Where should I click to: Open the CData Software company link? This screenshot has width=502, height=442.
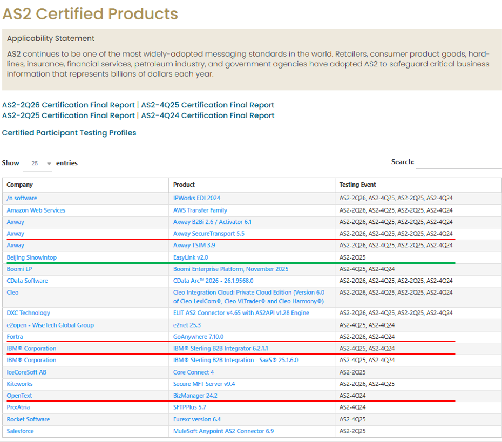pyautogui.click(x=27, y=281)
